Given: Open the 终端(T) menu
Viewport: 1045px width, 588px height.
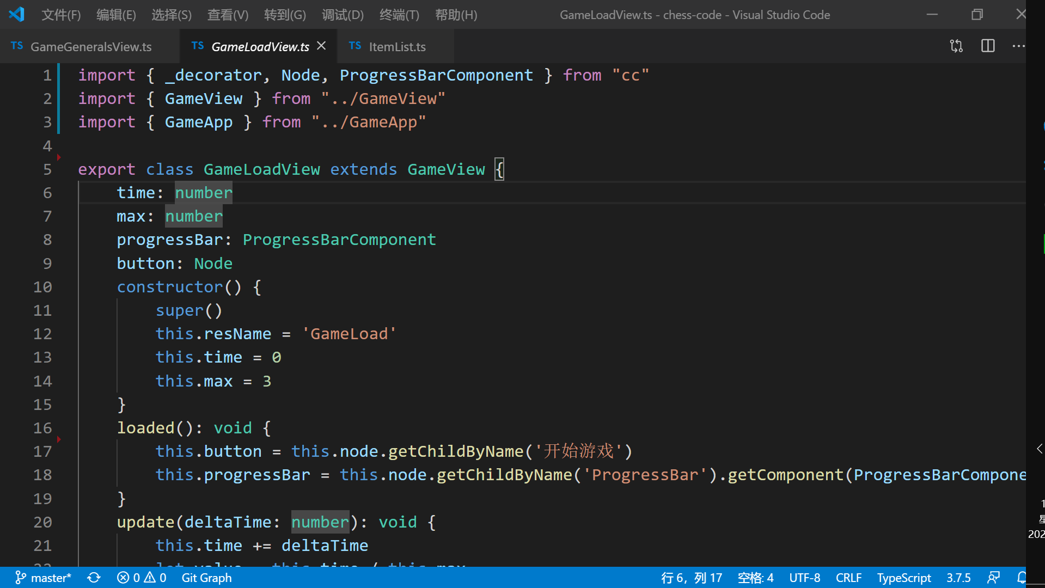Looking at the screenshot, I should pos(399,15).
